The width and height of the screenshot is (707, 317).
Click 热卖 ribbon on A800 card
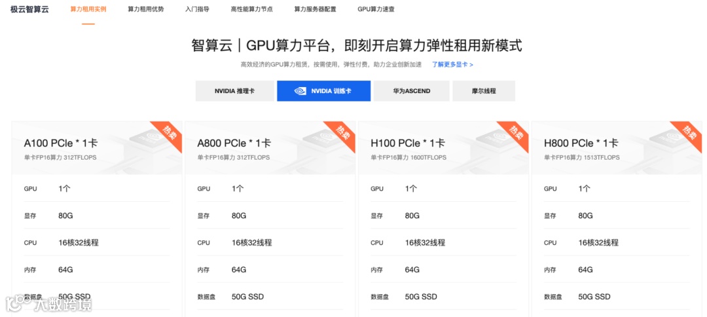(x=341, y=134)
